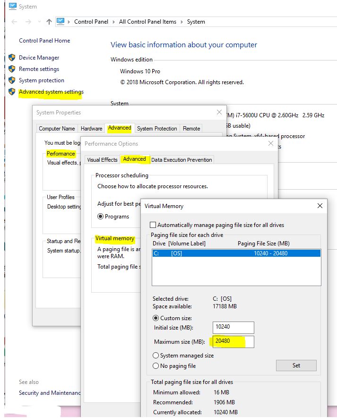This screenshot has height=418, width=337.
Task: Go forward using the forward arrow
Action: [28, 22]
